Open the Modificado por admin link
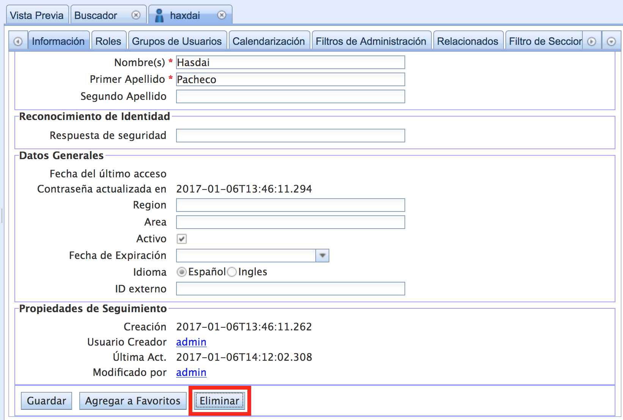 (x=191, y=373)
